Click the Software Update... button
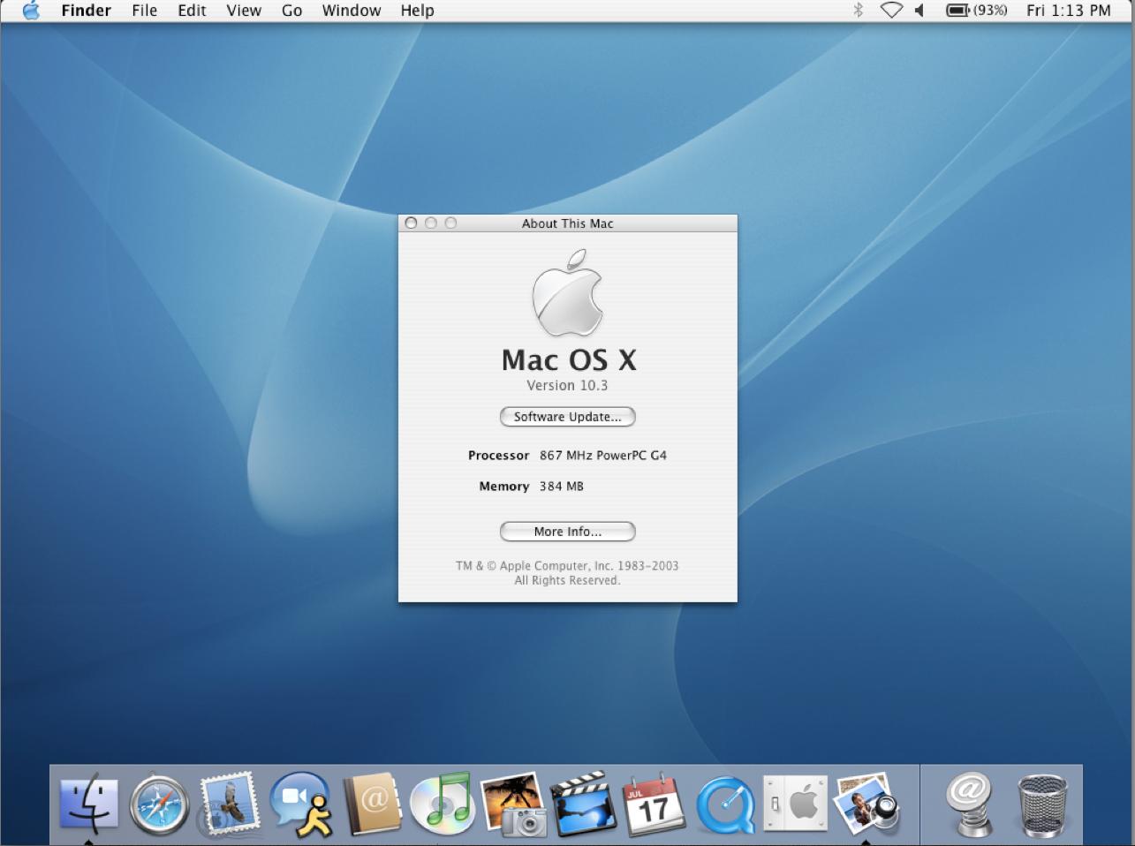Screen dimensions: 1135x846 tap(568, 417)
